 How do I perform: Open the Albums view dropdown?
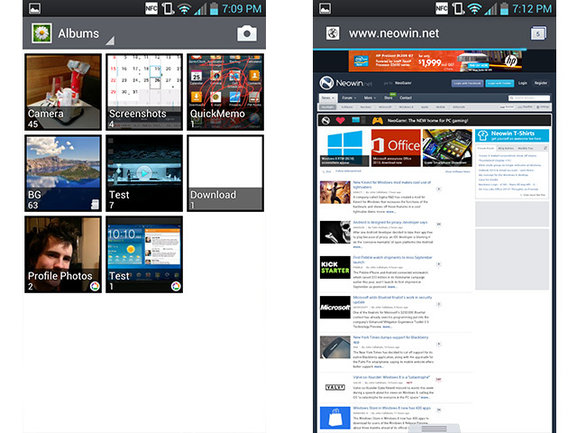click(110, 41)
